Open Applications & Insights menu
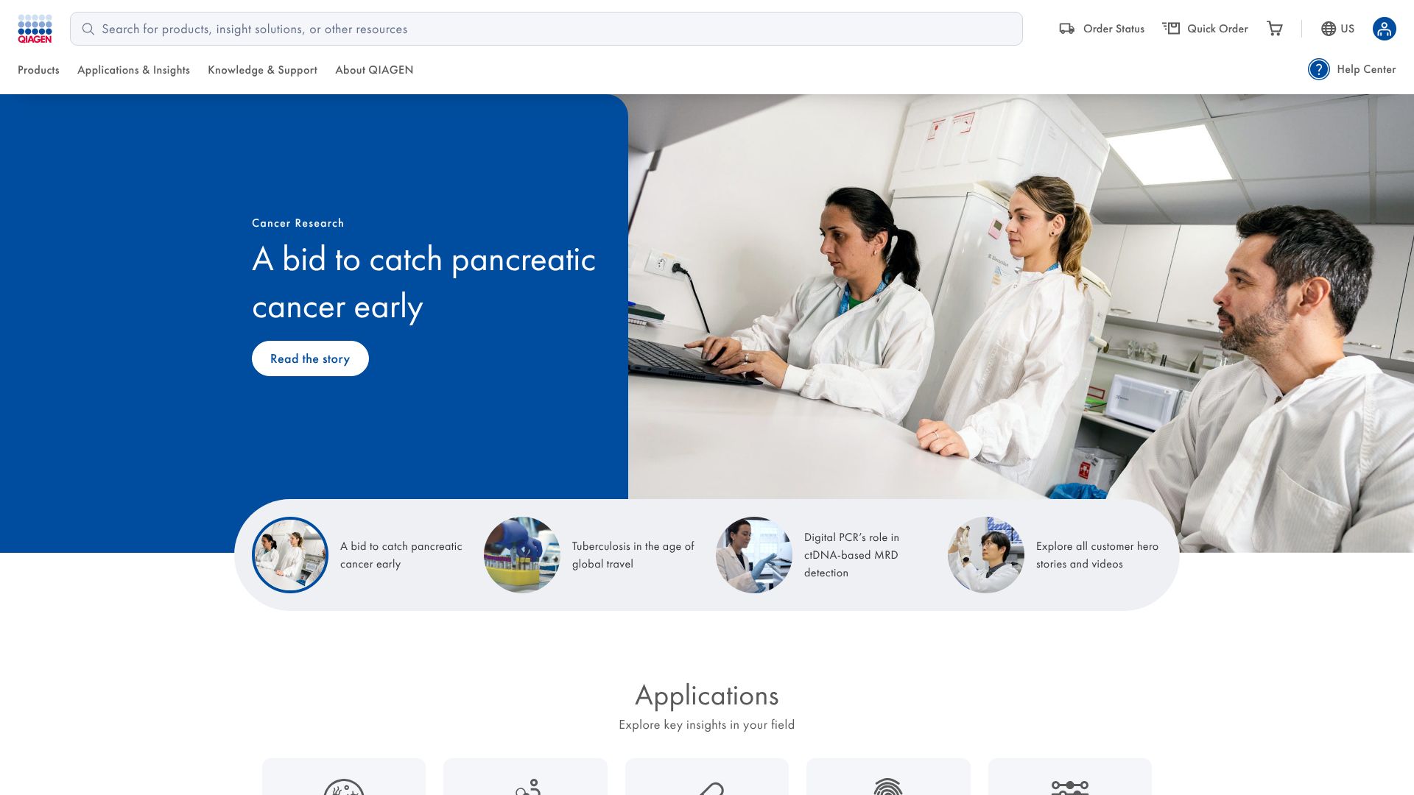 133,70
